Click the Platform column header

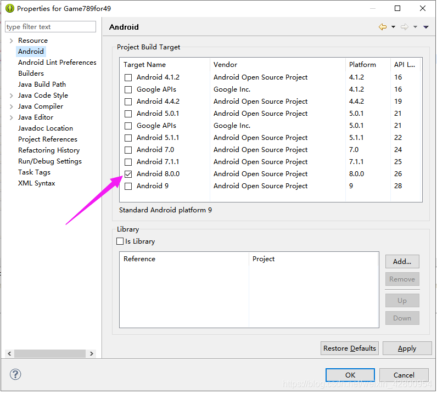(x=368, y=65)
